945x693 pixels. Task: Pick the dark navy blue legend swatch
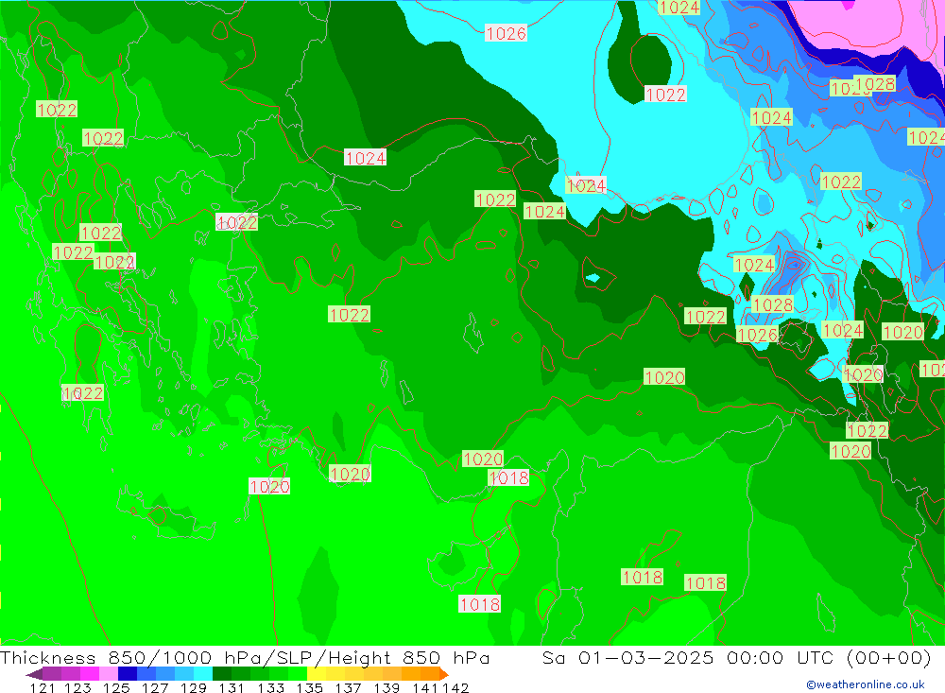click(x=128, y=674)
